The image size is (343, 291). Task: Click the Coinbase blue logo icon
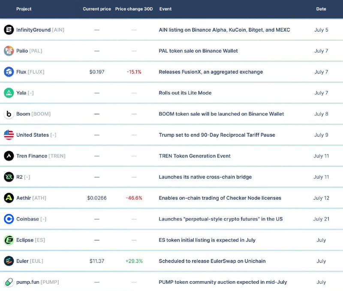tap(9, 219)
